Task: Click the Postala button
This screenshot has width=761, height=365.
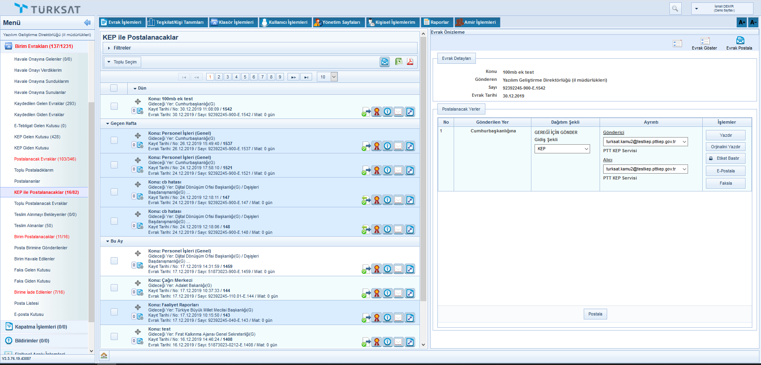Action: point(595,314)
